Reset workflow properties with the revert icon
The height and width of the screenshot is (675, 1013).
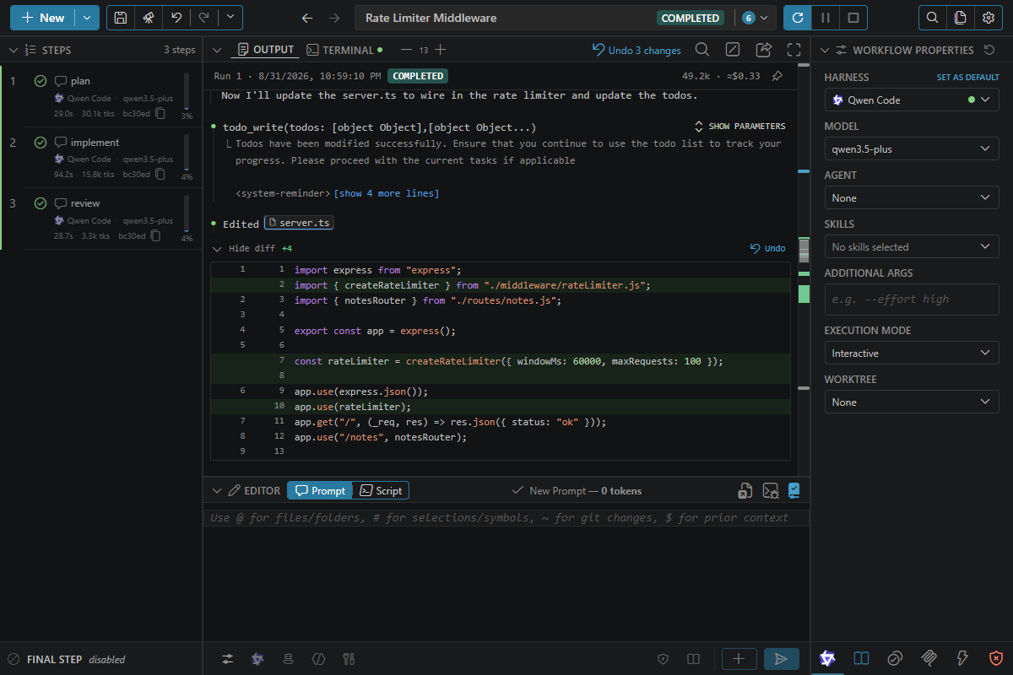pos(989,50)
